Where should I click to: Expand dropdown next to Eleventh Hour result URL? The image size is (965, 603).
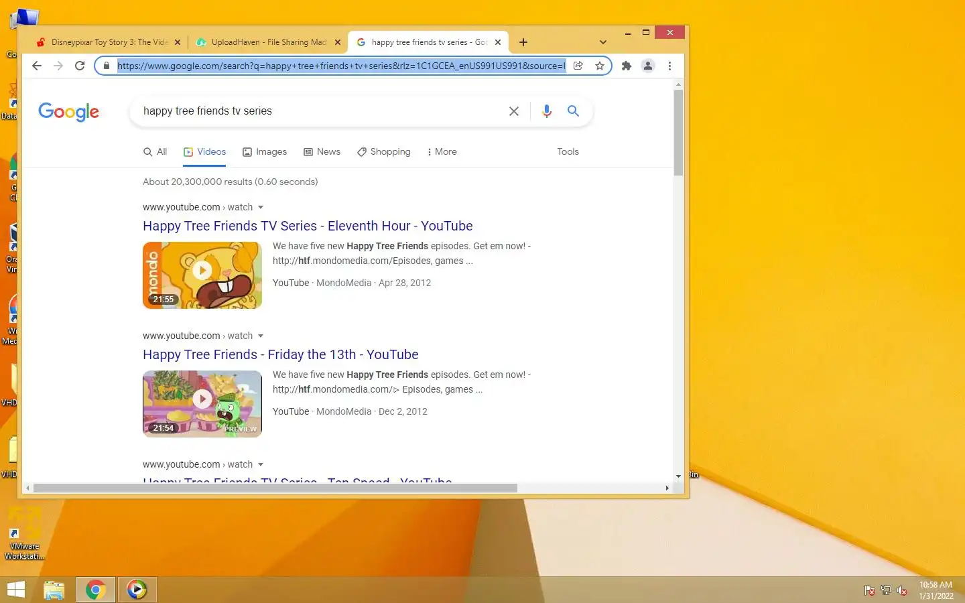tap(261, 207)
